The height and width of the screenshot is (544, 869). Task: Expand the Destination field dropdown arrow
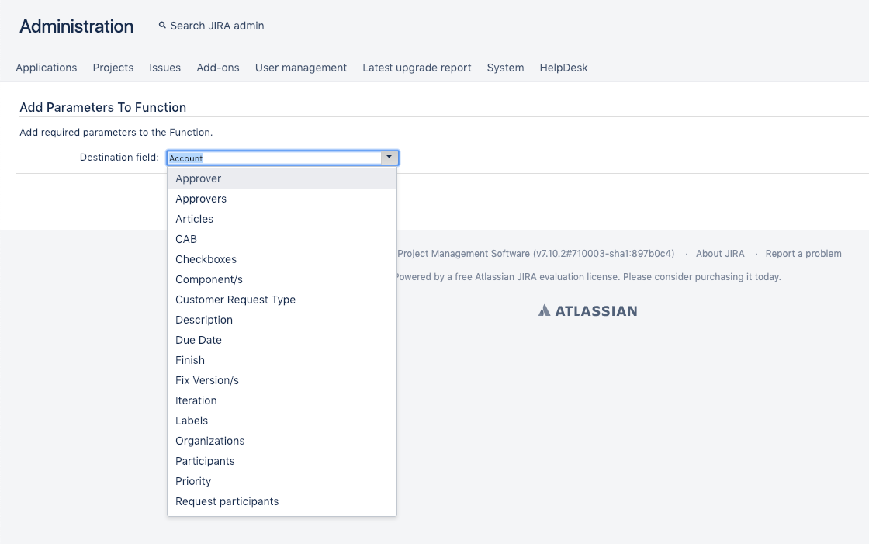coord(389,158)
